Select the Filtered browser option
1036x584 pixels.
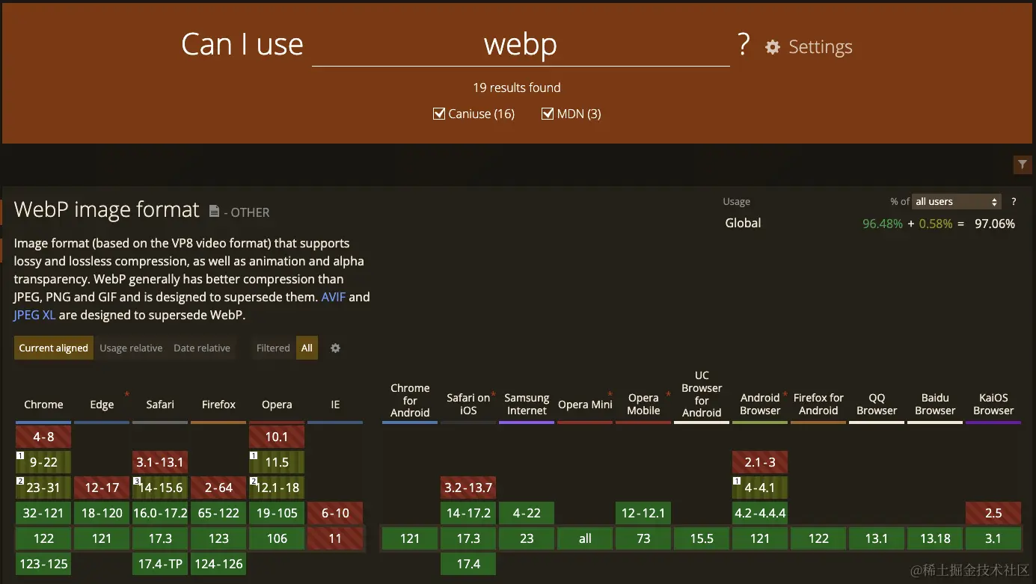click(273, 348)
